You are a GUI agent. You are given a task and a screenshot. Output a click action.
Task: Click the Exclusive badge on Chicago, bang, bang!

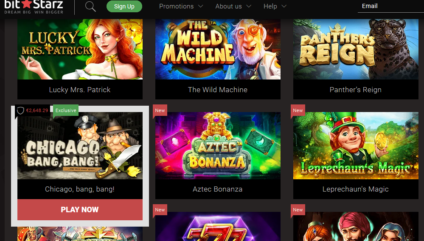coord(66,110)
